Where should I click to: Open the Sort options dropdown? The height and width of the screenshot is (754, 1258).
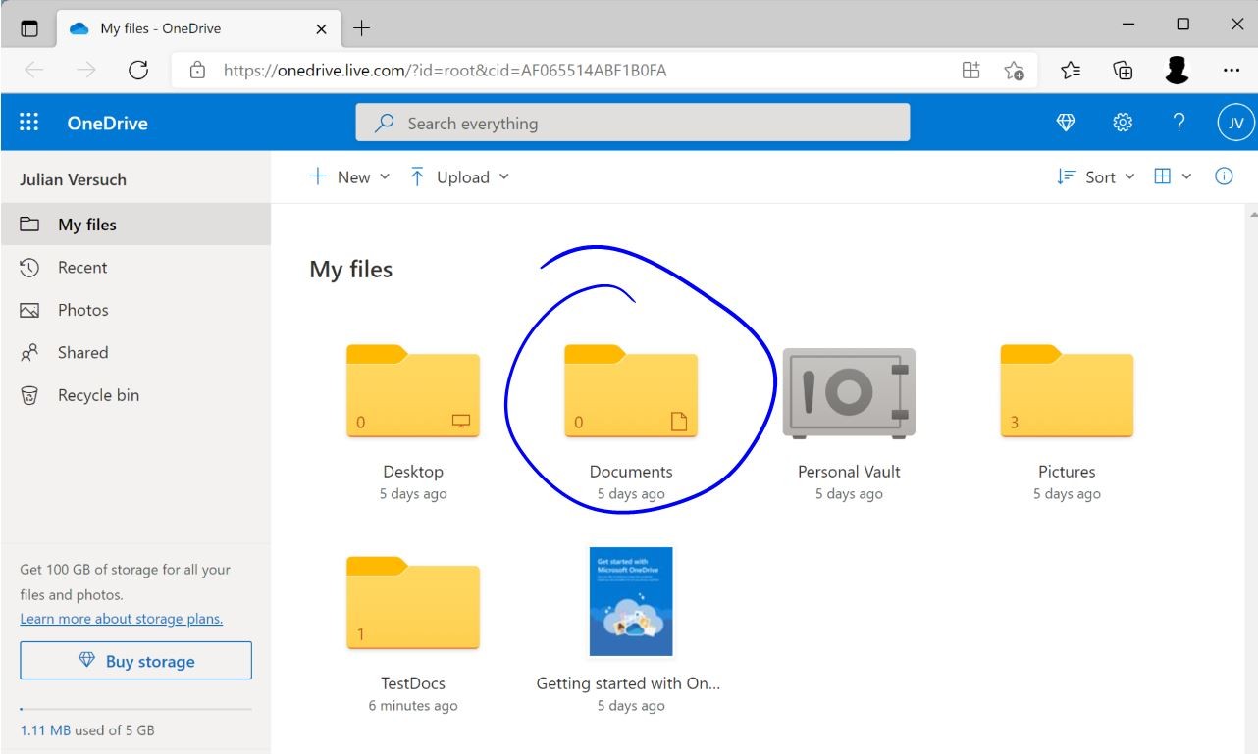pyautogui.click(x=1096, y=176)
